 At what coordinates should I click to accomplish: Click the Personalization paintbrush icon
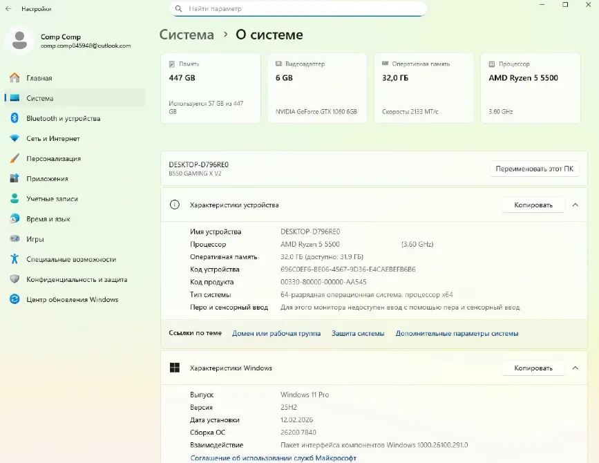click(14, 158)
